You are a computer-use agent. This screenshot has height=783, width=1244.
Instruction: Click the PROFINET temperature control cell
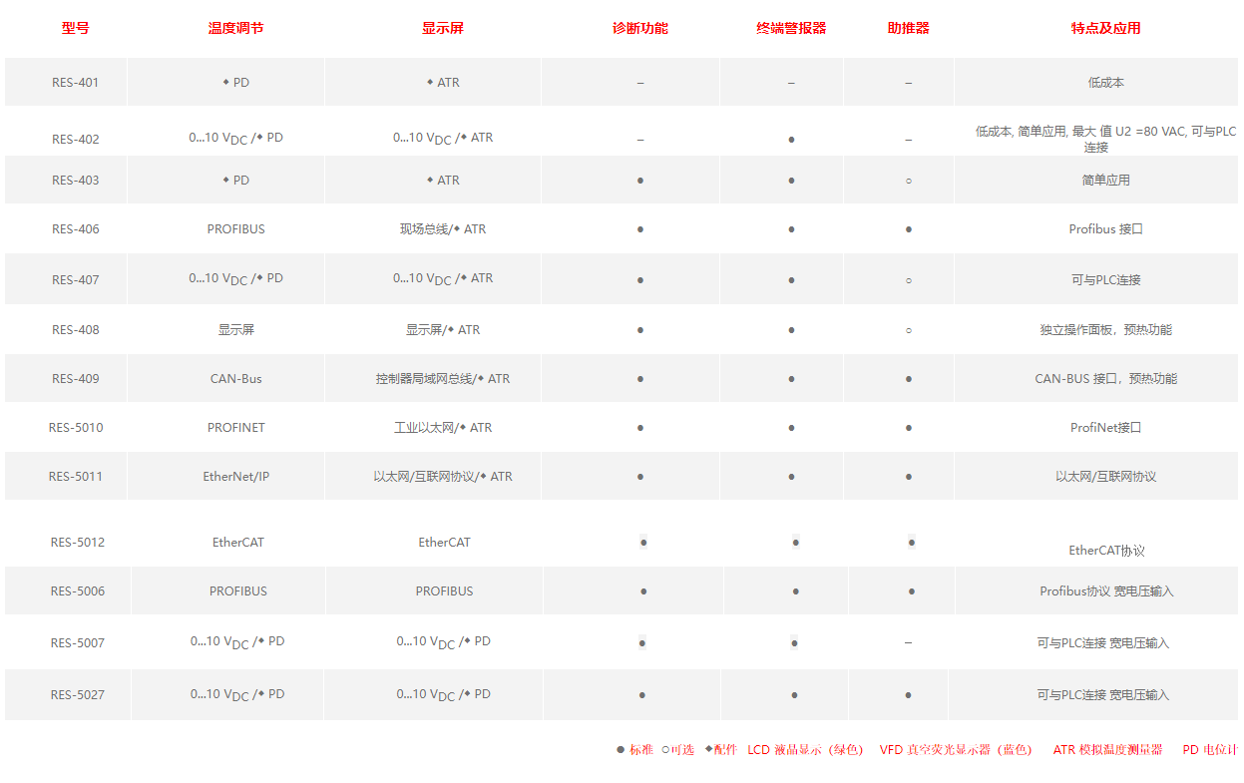(236, 428)
